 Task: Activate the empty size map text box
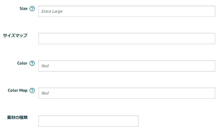tap(127, 39)
